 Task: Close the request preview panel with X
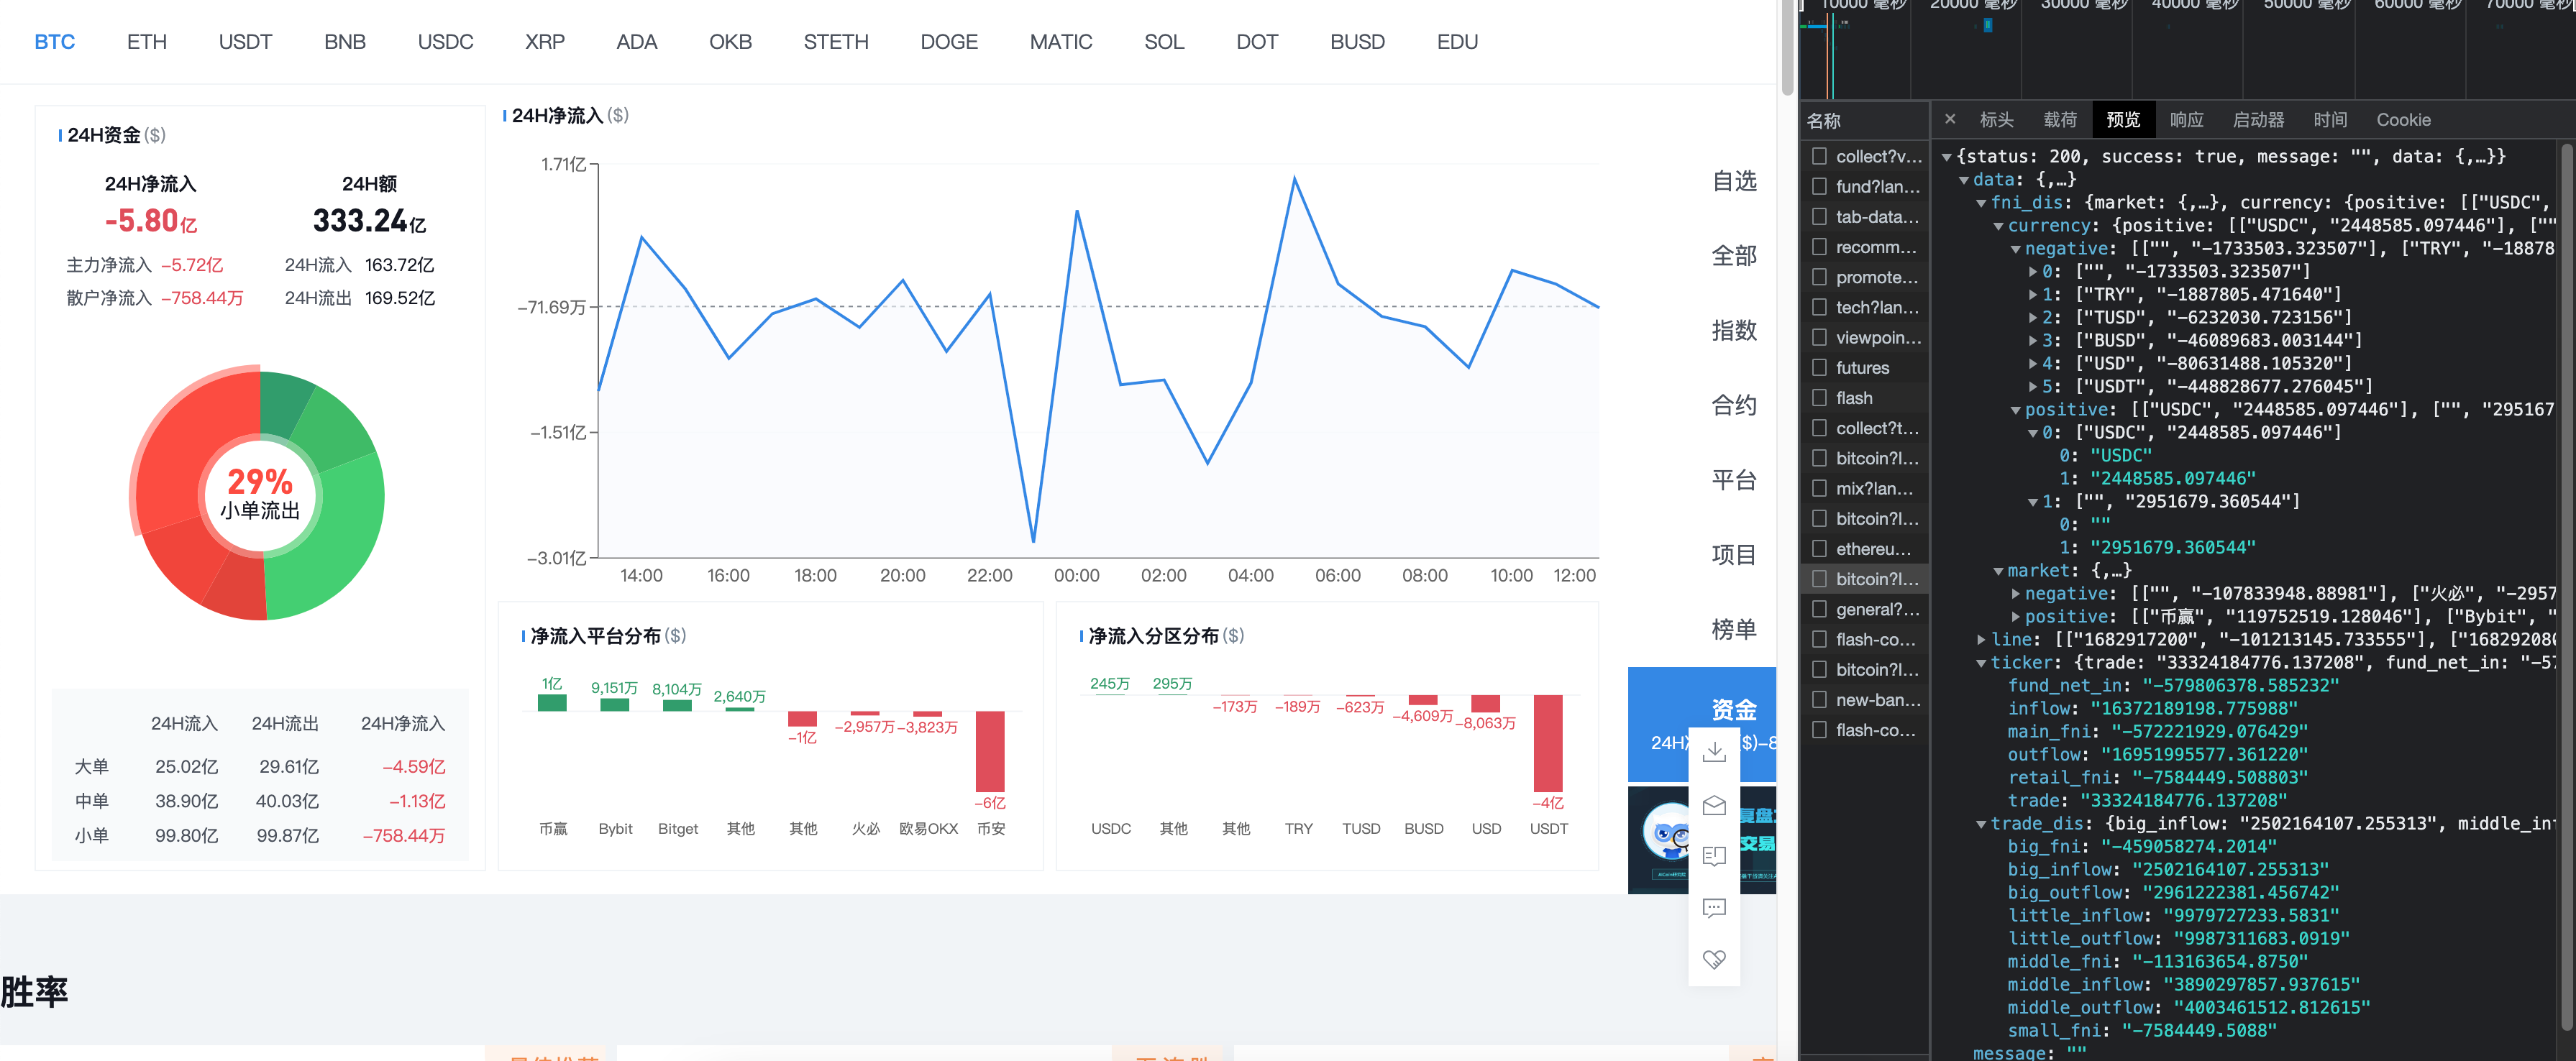click(x=1949, y=119)
